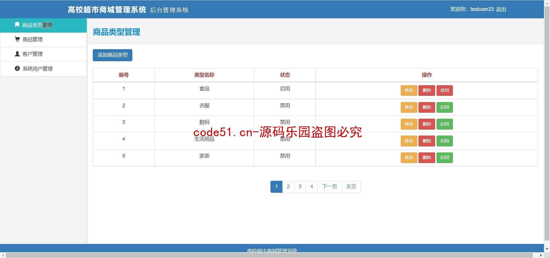This screenshot has width=550, height=258.
Task: Go to pagination page 1
Action: pyautogui.click(x=276, y=187)
